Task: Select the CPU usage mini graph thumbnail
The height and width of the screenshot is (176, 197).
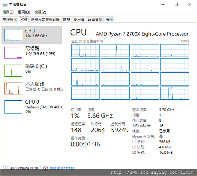Action: coord(13,35)
